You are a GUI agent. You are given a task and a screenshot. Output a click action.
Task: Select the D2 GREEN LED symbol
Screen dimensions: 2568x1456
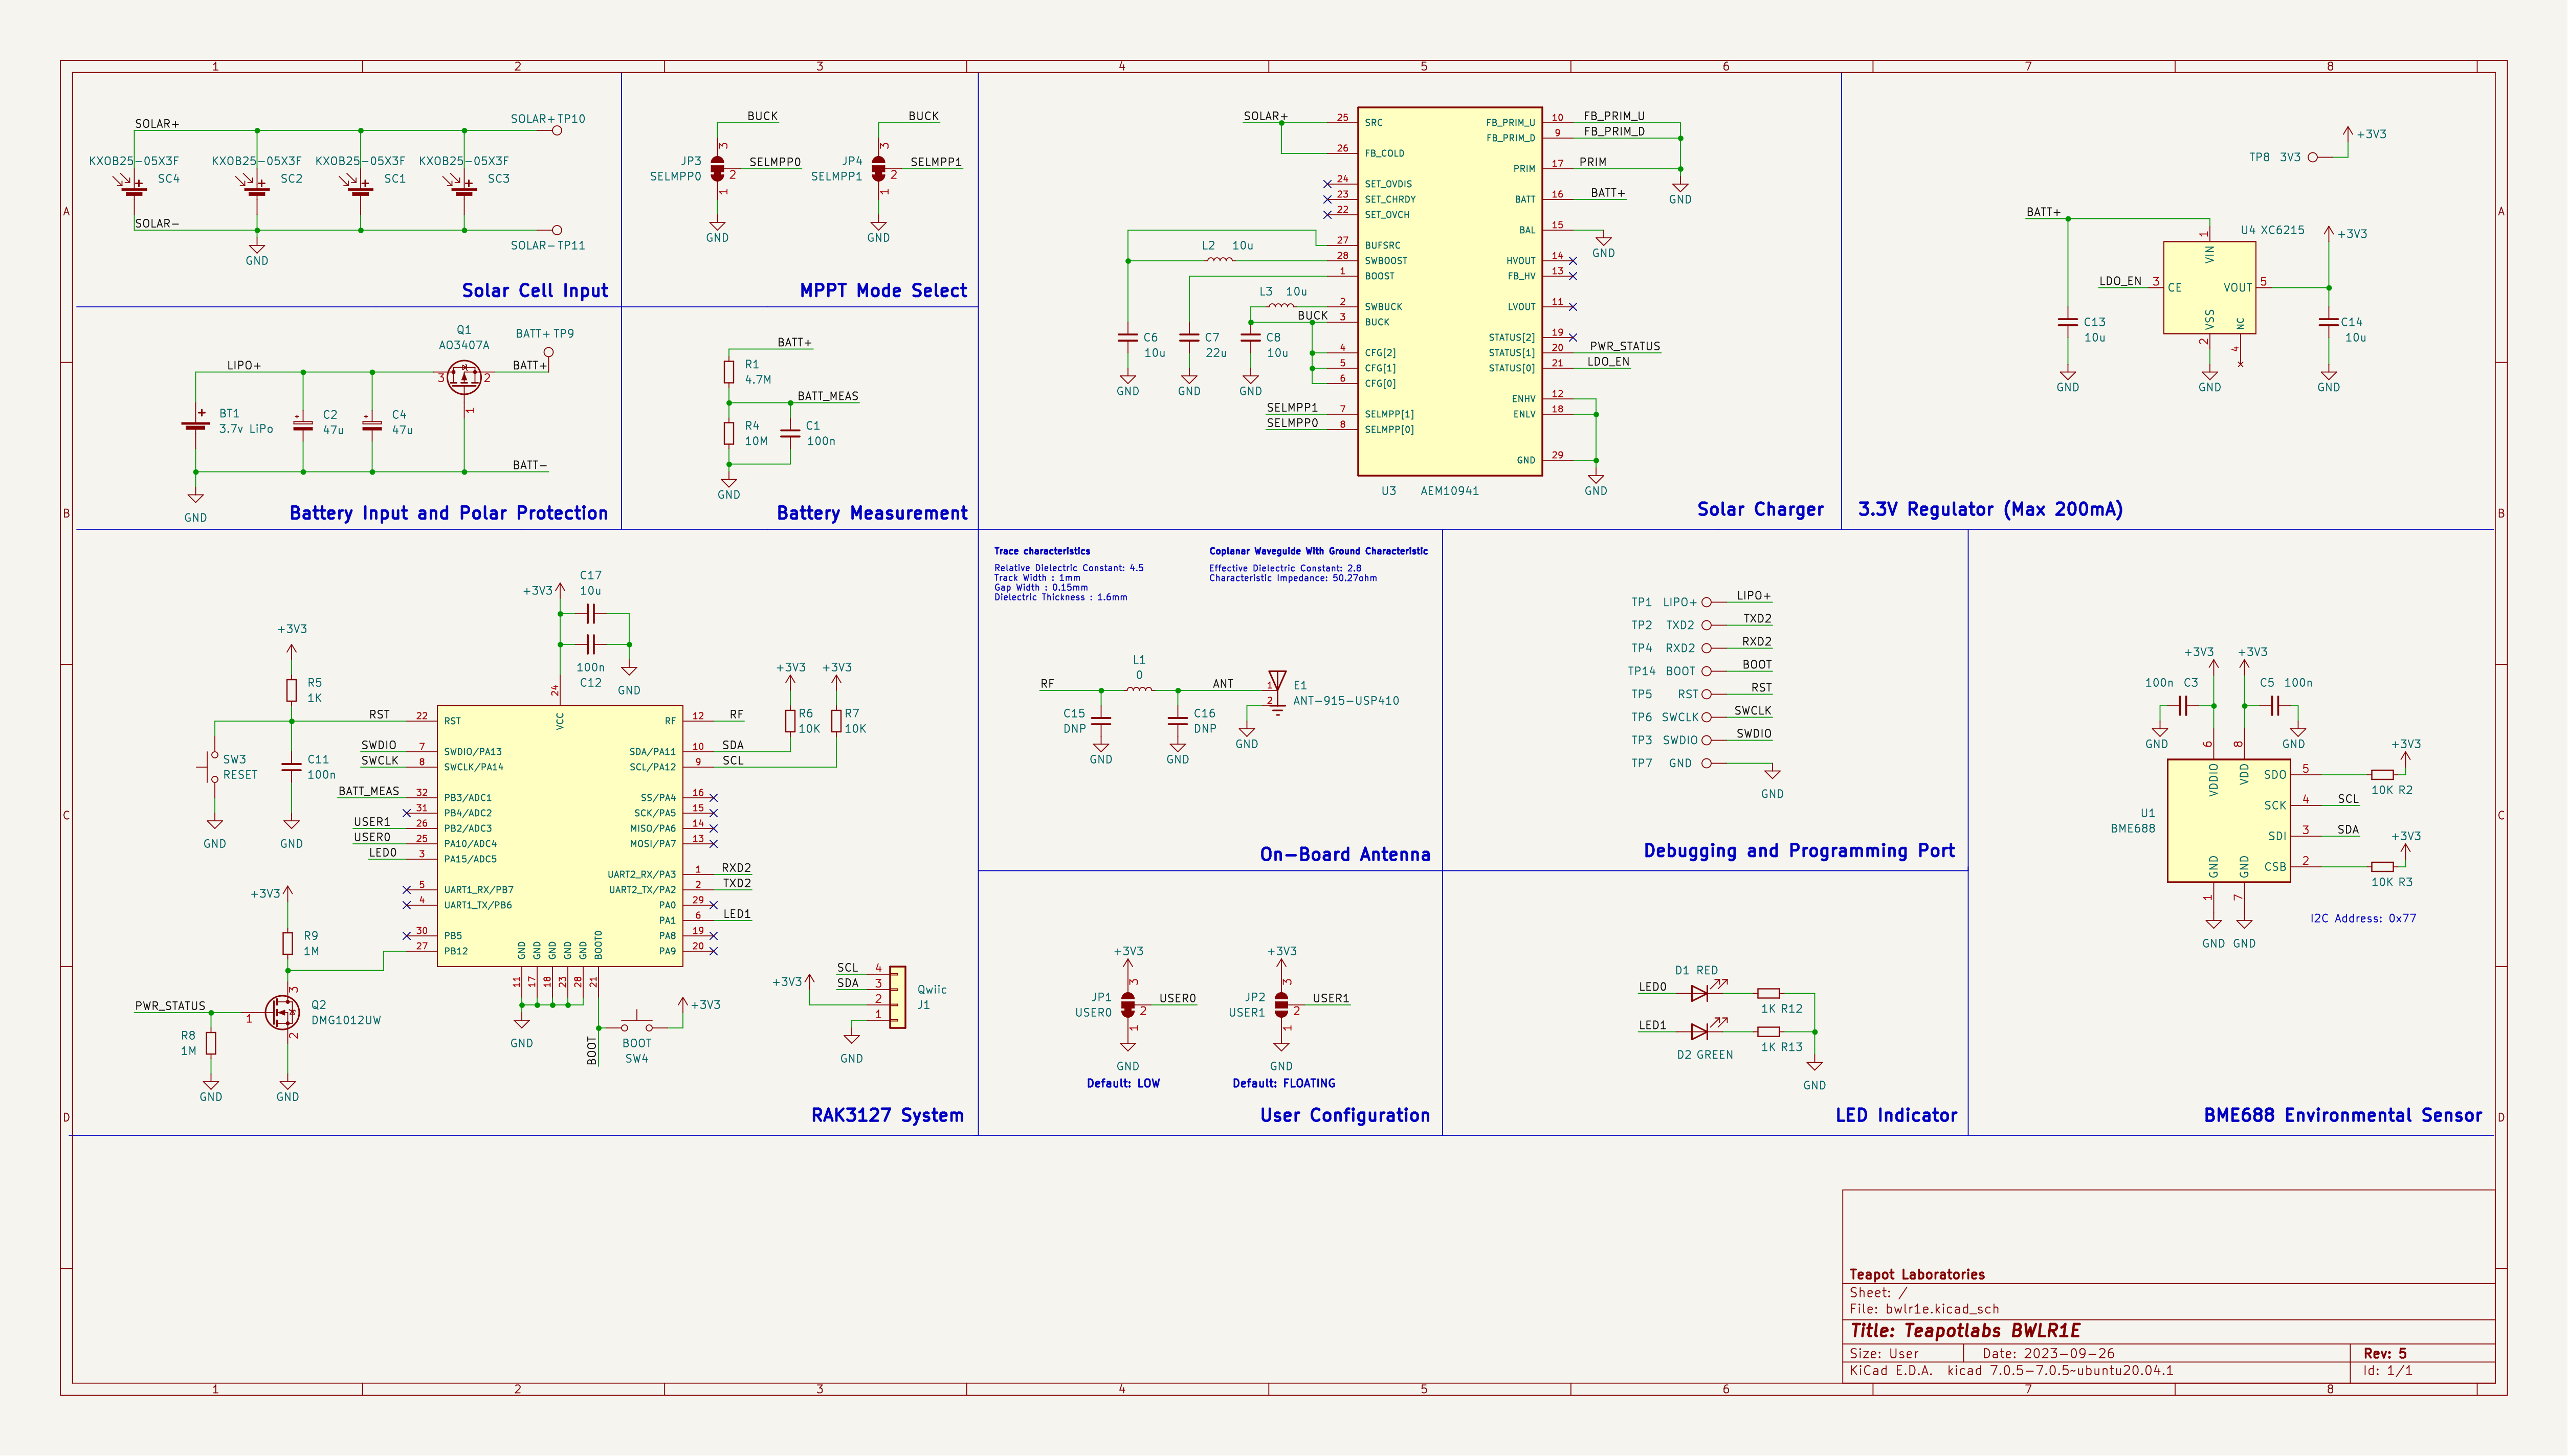[x=1700, y=1031]
